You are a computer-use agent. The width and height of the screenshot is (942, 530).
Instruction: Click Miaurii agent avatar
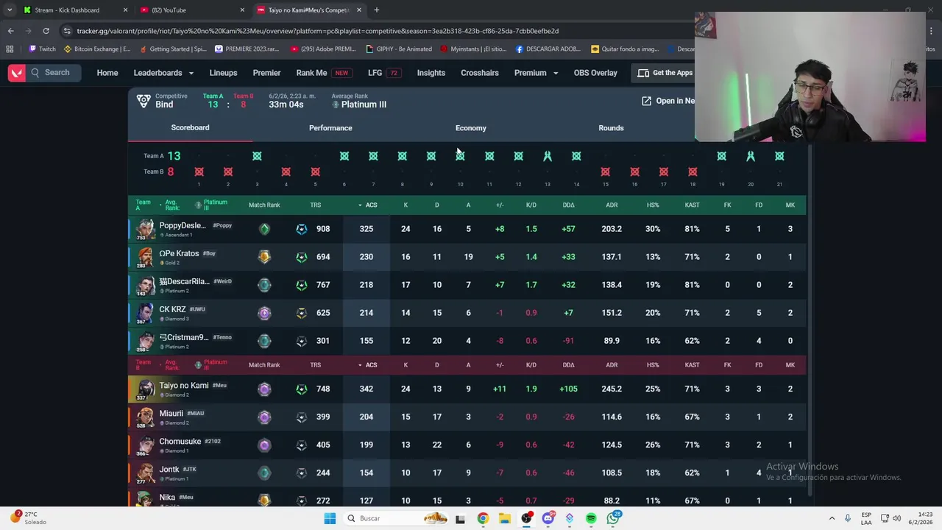(146, 417)
